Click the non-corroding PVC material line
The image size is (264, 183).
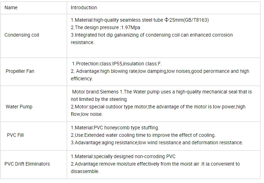click(123, 156)
